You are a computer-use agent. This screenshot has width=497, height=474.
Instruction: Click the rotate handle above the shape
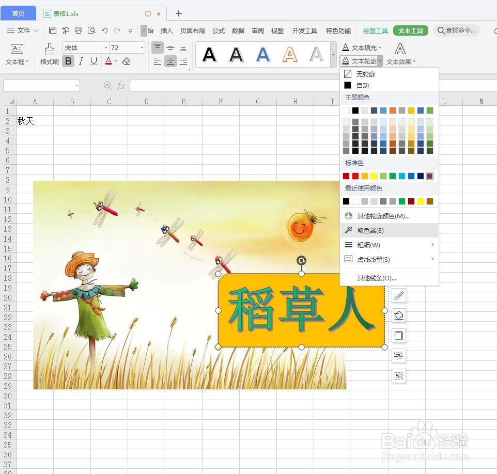click(x=301, y=260)
